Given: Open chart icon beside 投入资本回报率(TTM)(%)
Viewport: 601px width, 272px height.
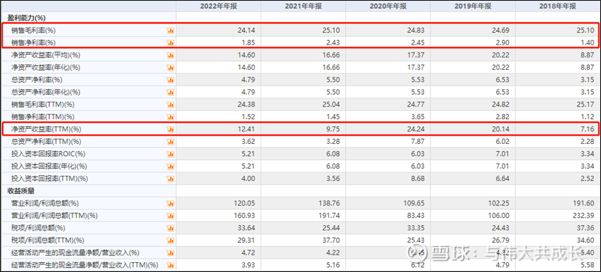Looking at the screenshot, I should [x=171, y=179].
